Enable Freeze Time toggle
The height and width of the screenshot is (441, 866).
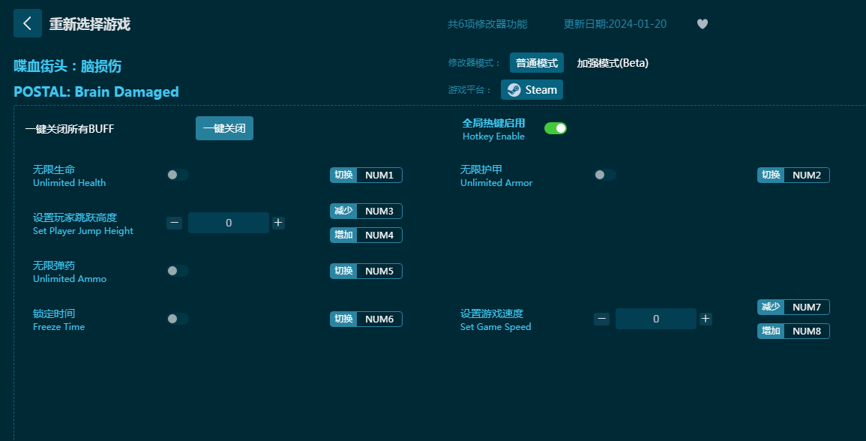click(x=178, y=319)
